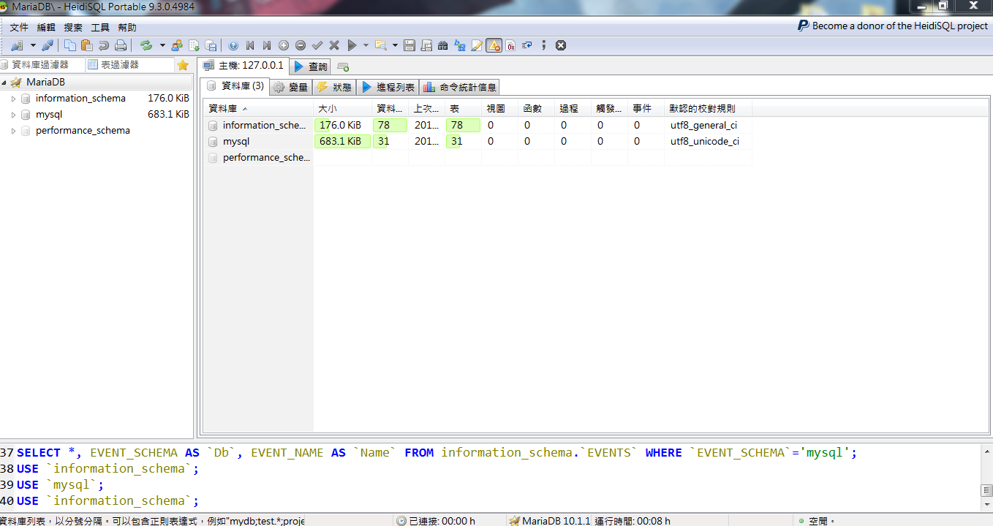Click the print icon in toolbar
This screenshot has height=526, width=993.
(121, 45)
